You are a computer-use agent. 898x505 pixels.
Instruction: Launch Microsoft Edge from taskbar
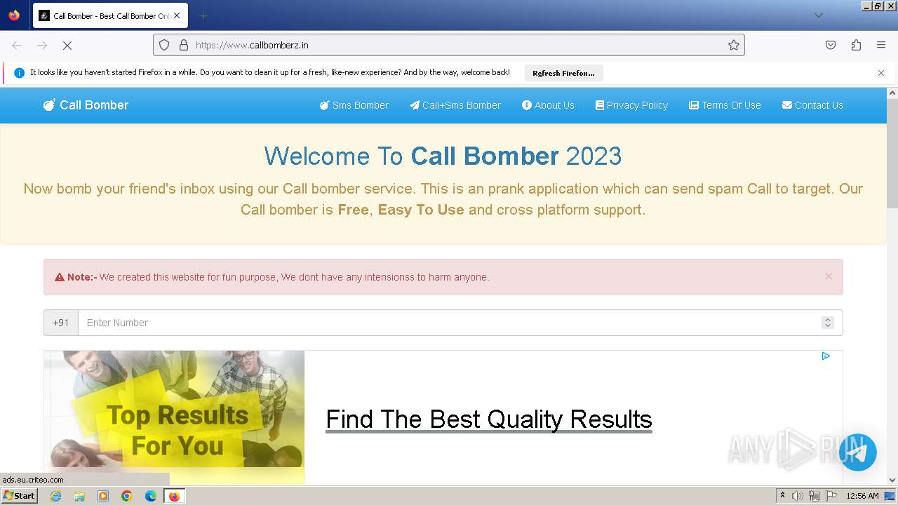click(x=151, y=496)
